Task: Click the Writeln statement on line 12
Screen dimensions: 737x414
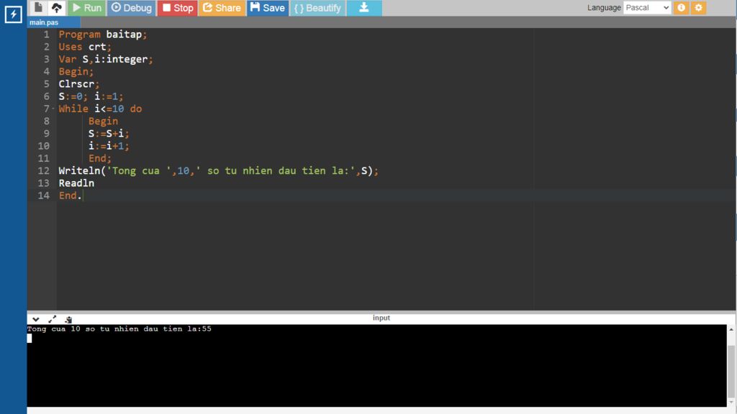Action: pos(219,171)
